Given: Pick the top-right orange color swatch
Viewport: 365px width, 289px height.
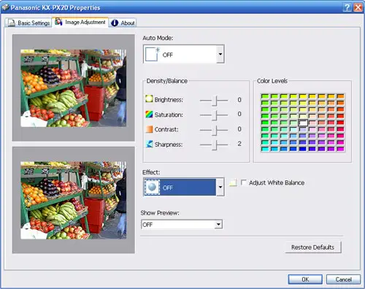Looking at the screenshot, I should (341, 96).
